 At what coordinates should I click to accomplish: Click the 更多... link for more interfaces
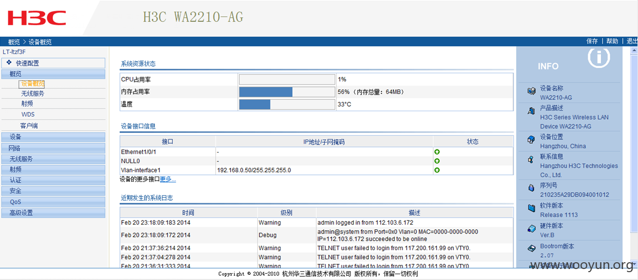pos(168,179)
